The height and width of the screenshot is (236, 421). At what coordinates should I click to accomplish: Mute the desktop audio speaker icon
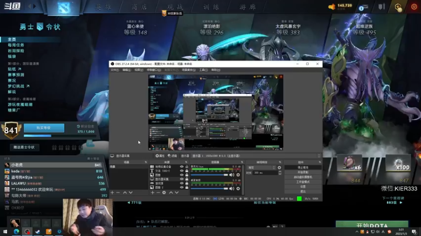click(x=232, y=188)
